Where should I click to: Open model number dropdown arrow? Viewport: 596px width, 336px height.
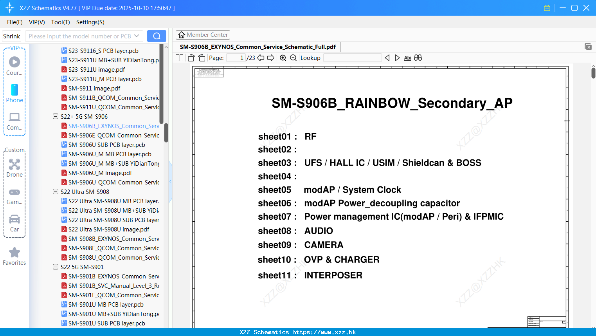click(137, 36)
